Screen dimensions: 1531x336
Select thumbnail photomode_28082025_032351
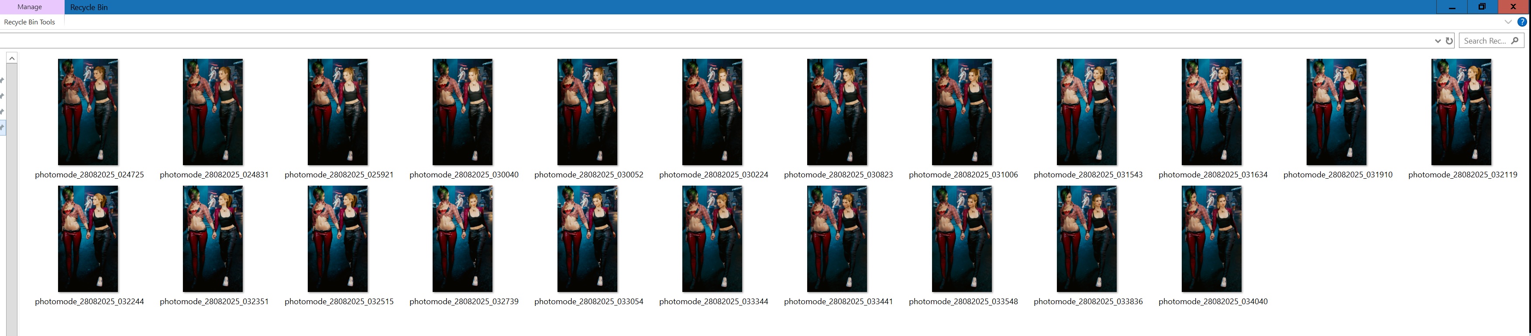coord(213,239)
